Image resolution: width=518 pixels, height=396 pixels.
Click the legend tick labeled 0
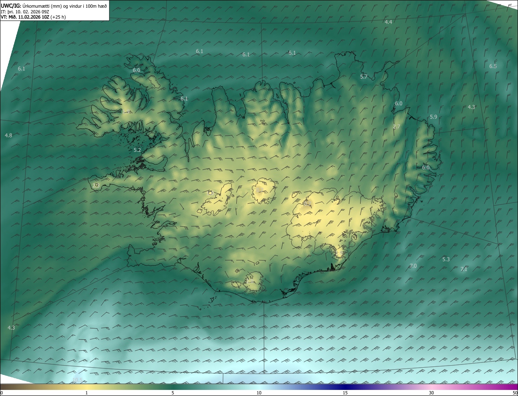1,393
